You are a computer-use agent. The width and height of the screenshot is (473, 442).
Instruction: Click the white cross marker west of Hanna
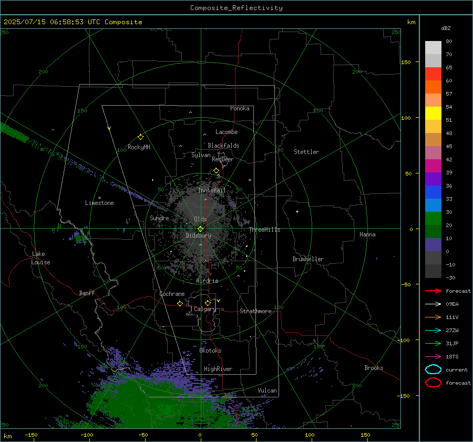(x=297, y=211)
